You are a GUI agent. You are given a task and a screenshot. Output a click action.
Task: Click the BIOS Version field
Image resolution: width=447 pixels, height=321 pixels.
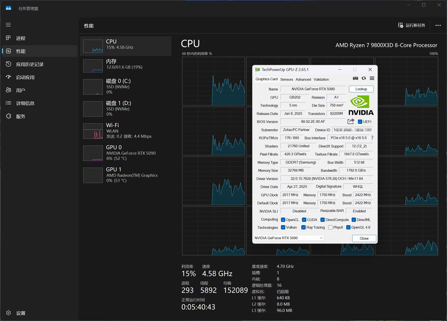(313, 122)
